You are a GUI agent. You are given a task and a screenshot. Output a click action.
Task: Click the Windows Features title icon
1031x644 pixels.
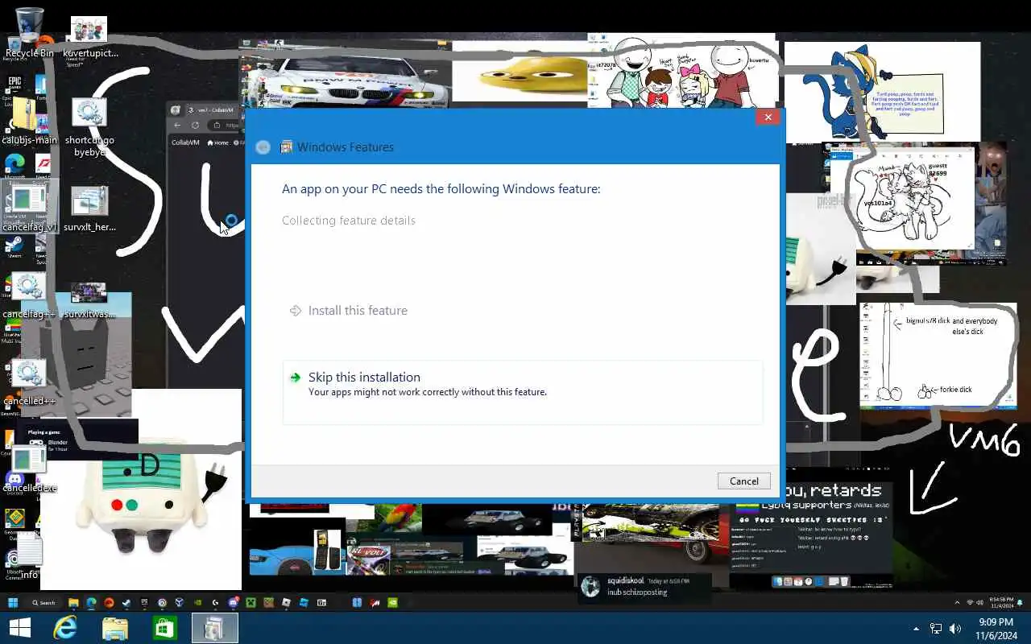point(286,147)
